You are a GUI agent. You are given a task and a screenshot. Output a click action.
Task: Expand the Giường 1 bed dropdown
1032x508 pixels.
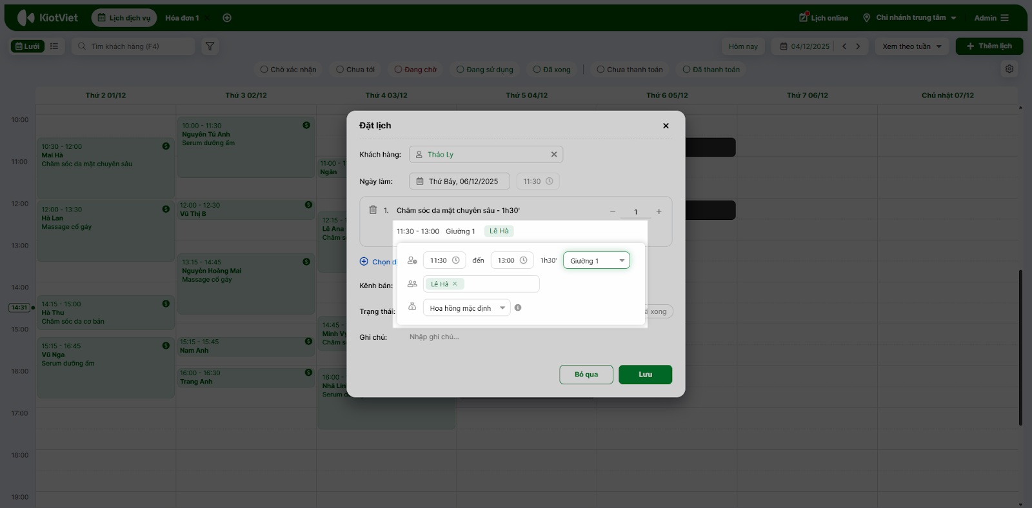(597, 260)
